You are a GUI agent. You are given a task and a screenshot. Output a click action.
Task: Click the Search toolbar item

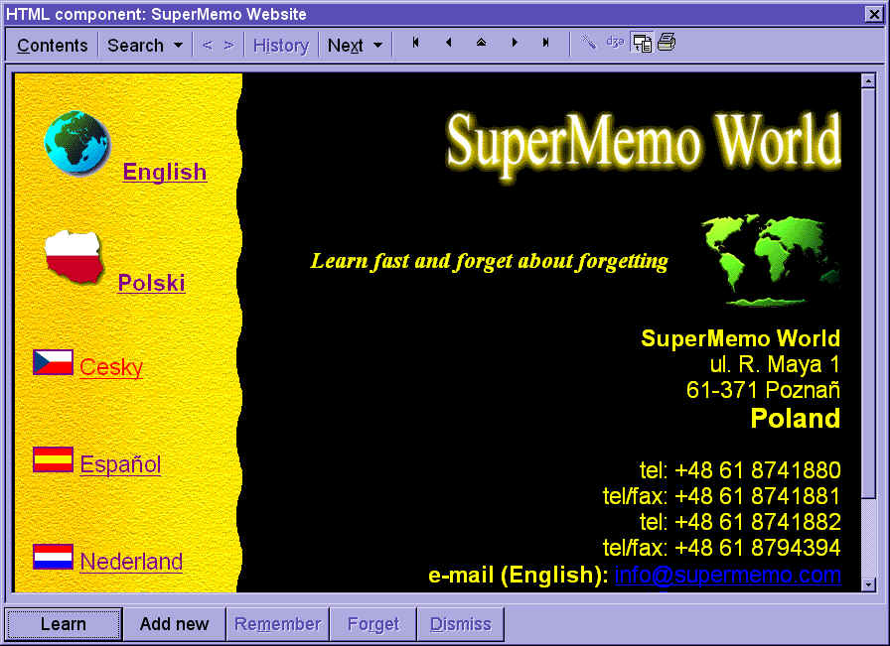click(x=136, y=46)
